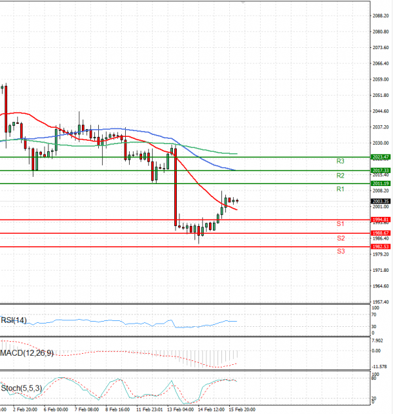Select the 2023.47 green price tag

tap(381, 157)
